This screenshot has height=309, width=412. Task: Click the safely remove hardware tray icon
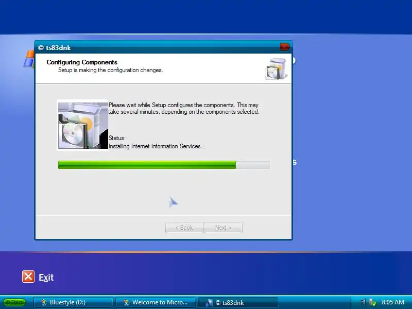(372, 302)
